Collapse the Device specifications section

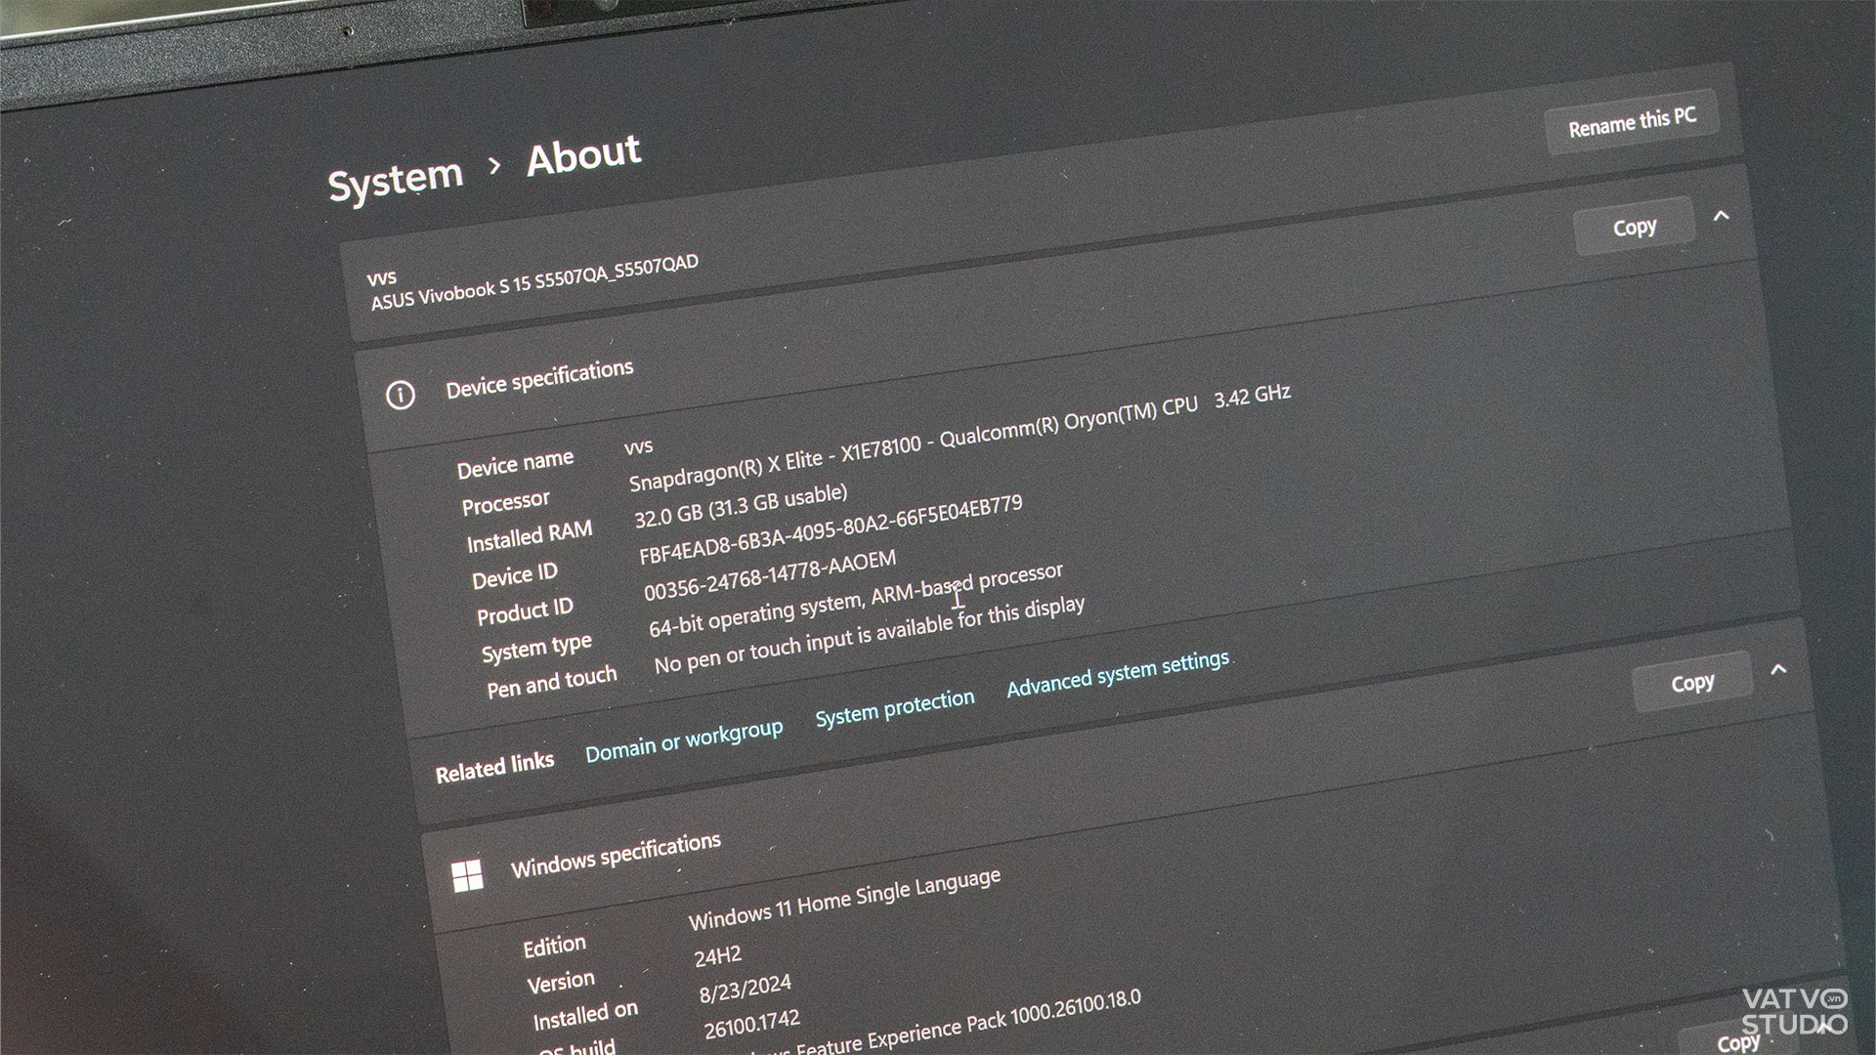(x=1722, y=216)
